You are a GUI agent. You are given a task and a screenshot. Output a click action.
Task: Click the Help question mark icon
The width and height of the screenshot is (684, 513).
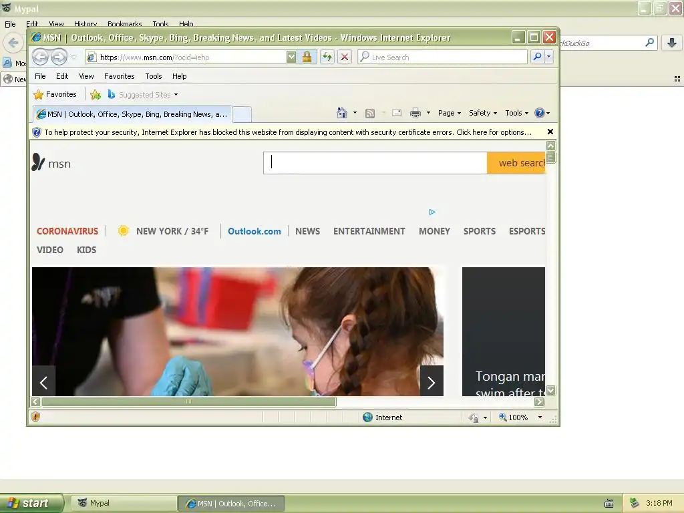pyautogui.click(x=540, y=113)
